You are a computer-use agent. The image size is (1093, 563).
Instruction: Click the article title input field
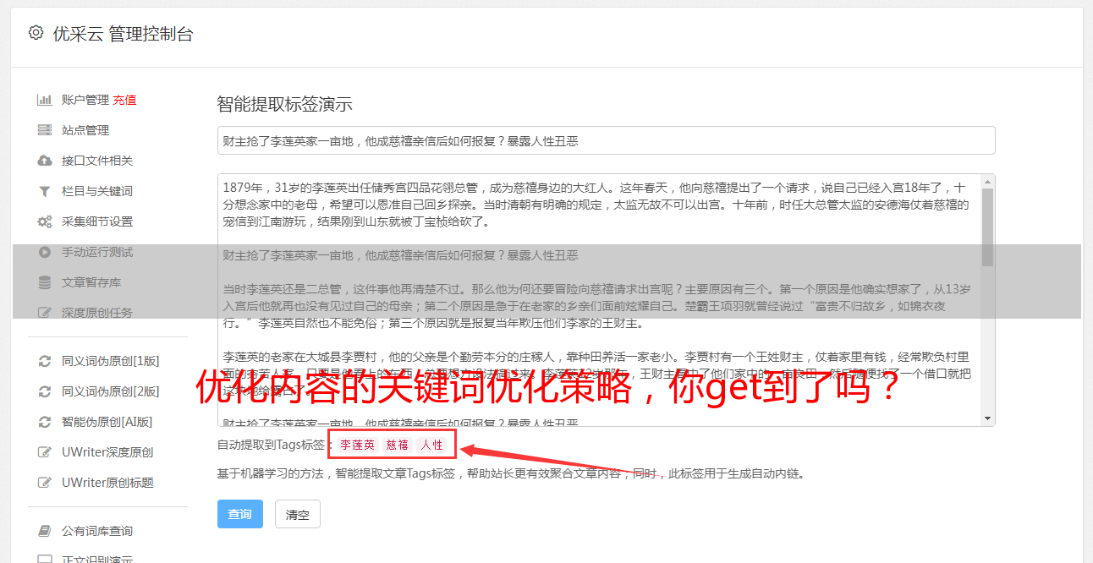[606, 140]
